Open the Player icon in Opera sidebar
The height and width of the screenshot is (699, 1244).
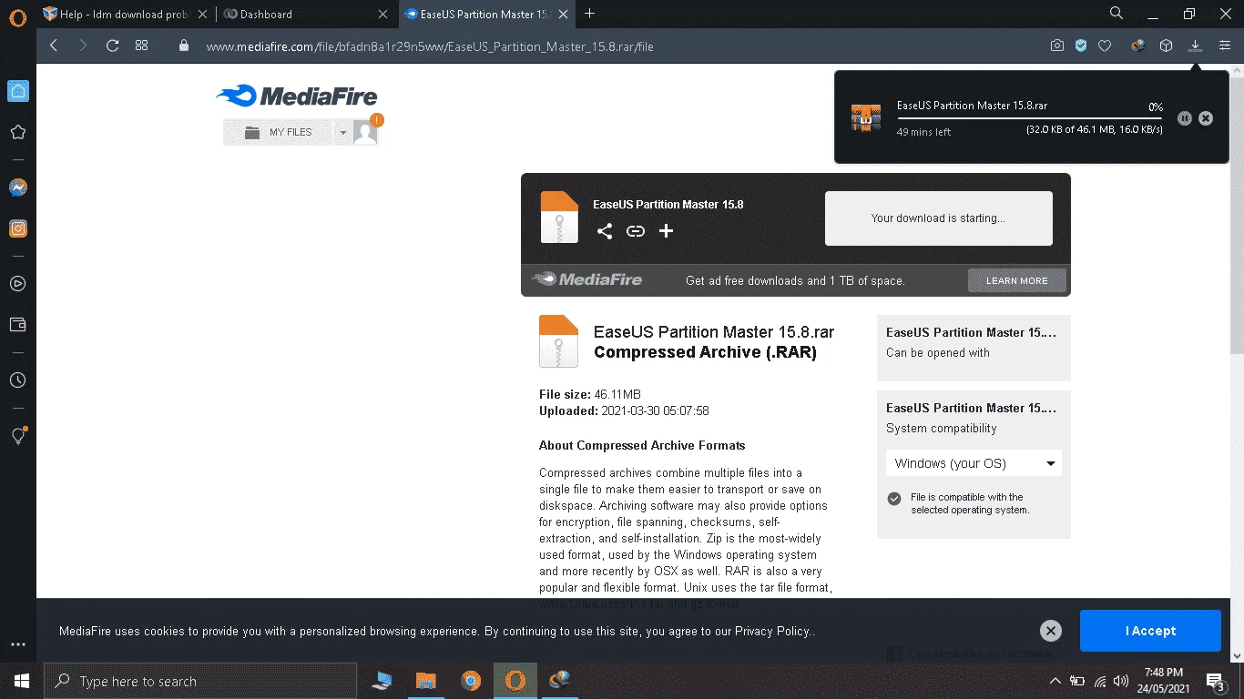[x=18, y=284]
